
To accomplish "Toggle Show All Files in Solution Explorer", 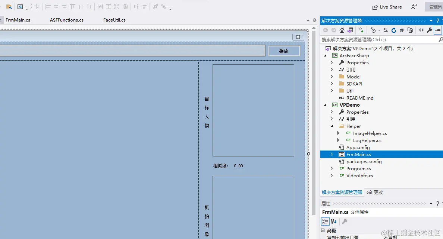I will click(410, 30).
